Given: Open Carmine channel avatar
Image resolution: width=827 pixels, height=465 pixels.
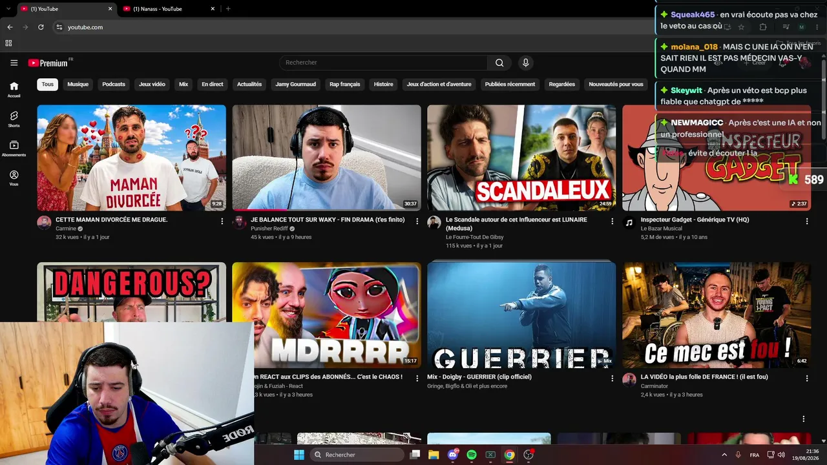Looking at the screenshot, I should pyautogui.click(x=44, y=222).
